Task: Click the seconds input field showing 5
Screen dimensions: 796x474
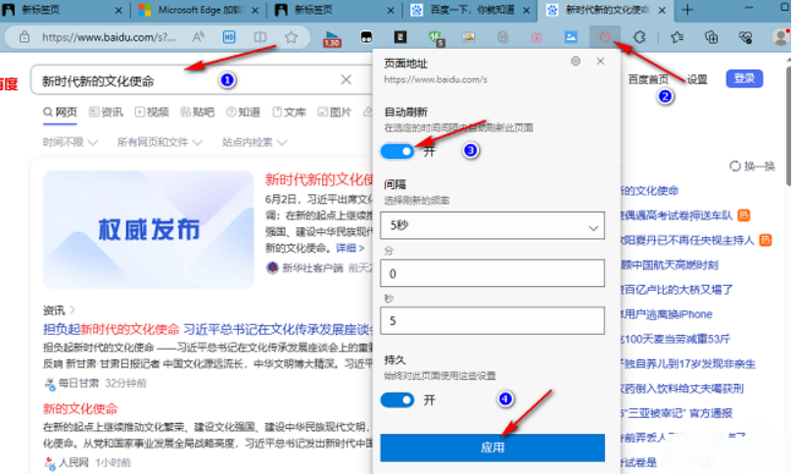Action: click(492, 320)
